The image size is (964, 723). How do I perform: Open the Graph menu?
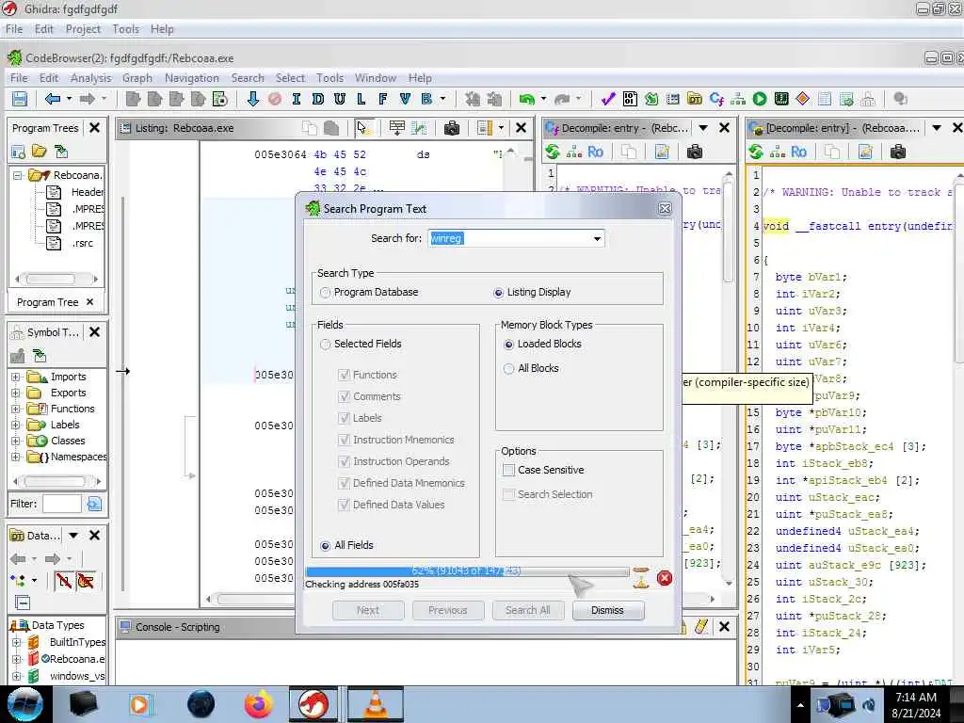[x=137, y=78]
